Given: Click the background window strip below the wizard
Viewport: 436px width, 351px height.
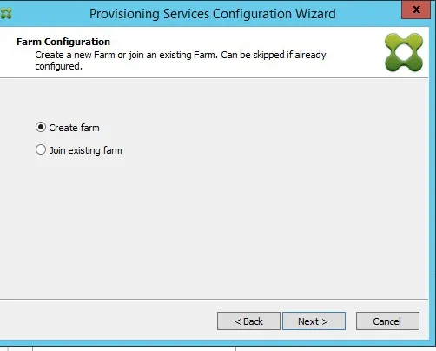Looking at the screenshot, I should (218, 348).
